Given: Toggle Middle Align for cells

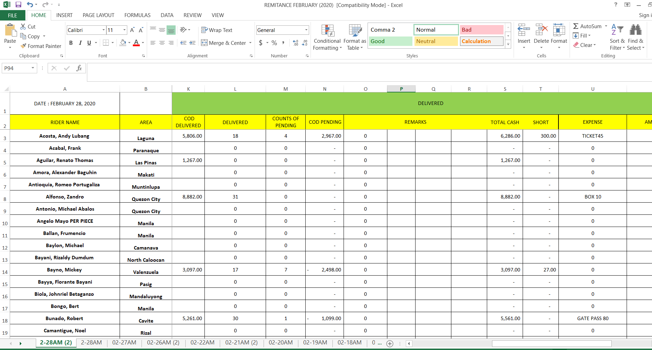Looking at the screenshot, I should [x=162, y=30].
